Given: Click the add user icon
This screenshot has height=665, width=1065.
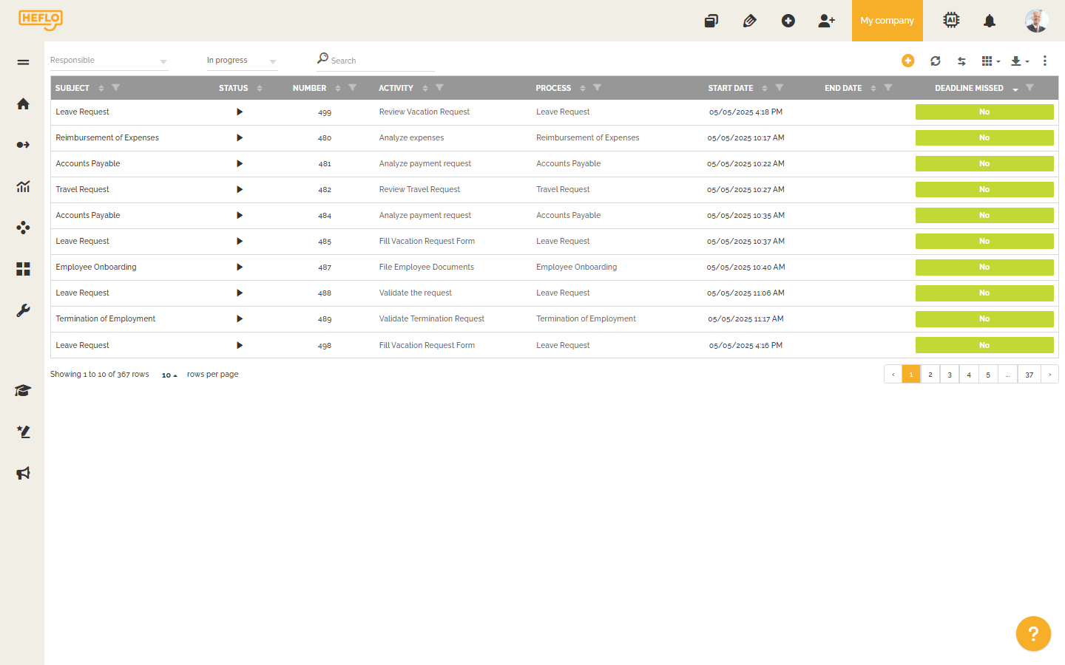Looking at the screenshot, I should (826, 21).
